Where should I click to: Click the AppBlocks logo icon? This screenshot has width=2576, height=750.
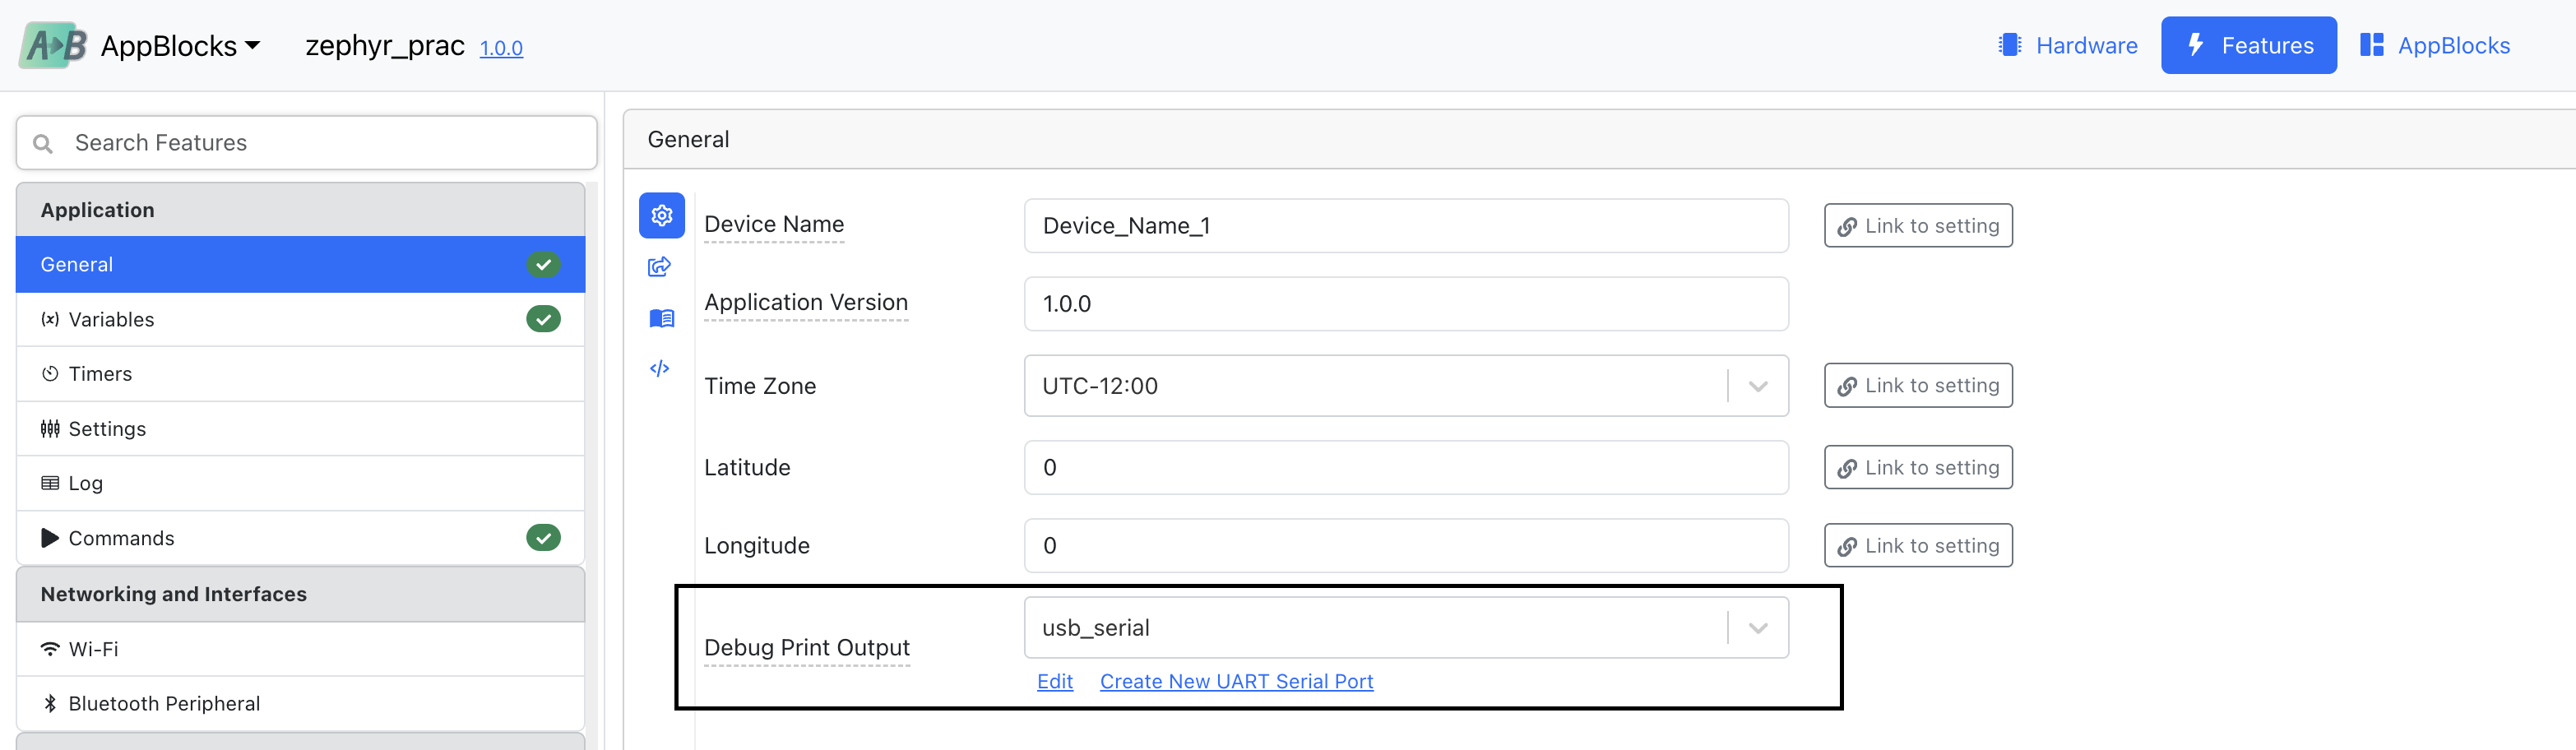[53, 45]
